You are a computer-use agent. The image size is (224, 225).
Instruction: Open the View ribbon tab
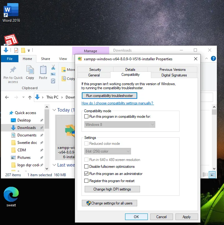63,59
